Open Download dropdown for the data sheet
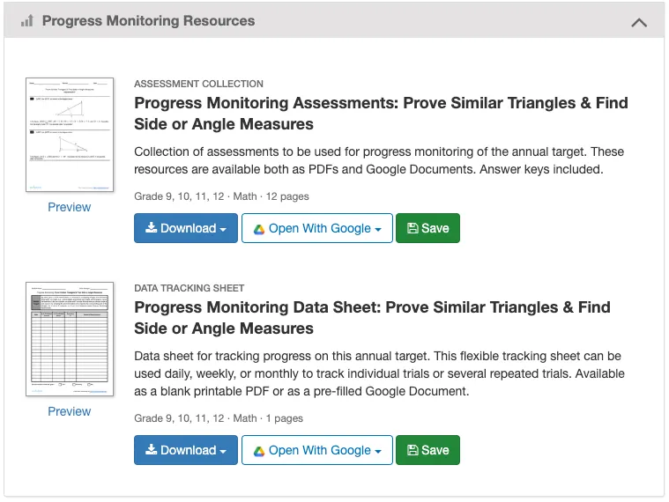The image size is (669, 502). click(186, 450)
